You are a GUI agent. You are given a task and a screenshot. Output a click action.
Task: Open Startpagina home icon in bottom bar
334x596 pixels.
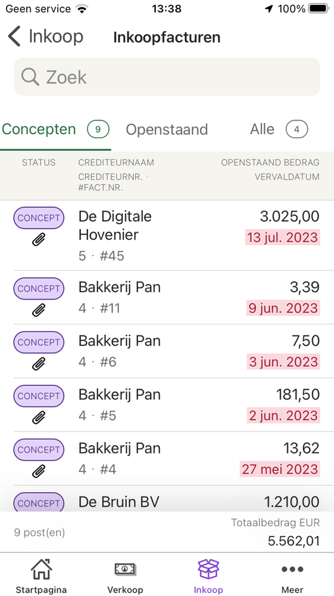coord(41,569)
